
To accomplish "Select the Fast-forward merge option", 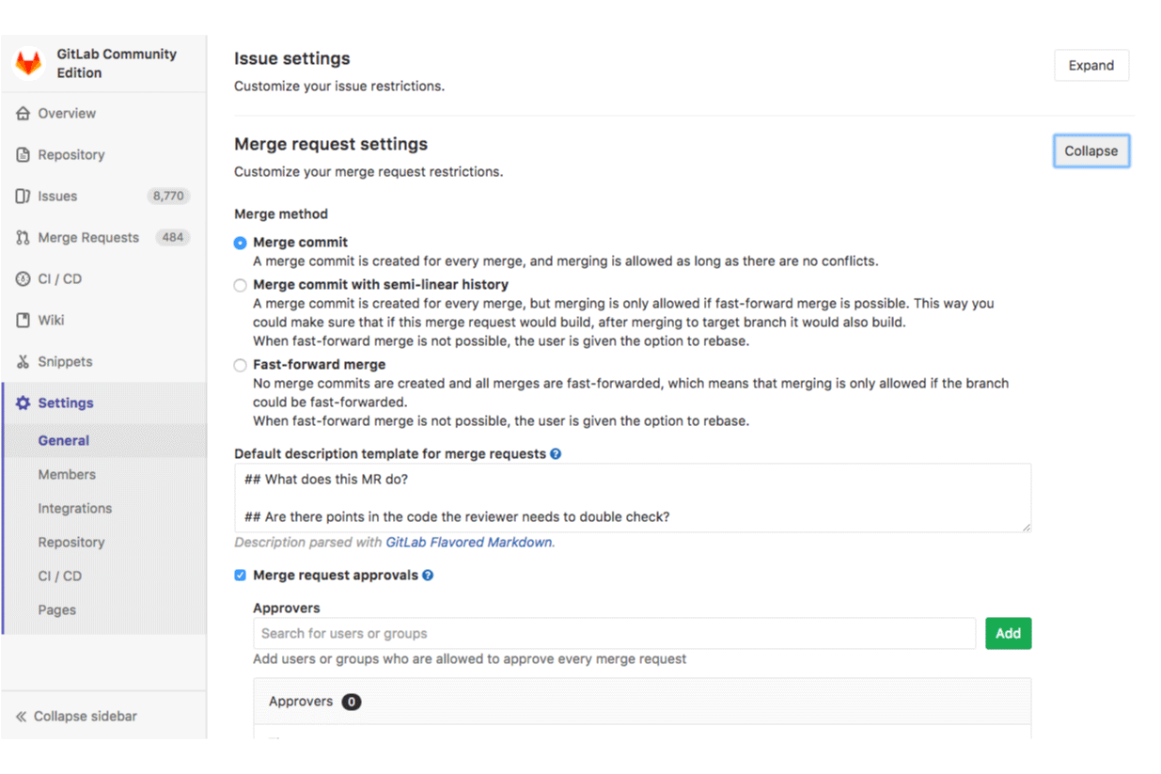I will (240, 364).
